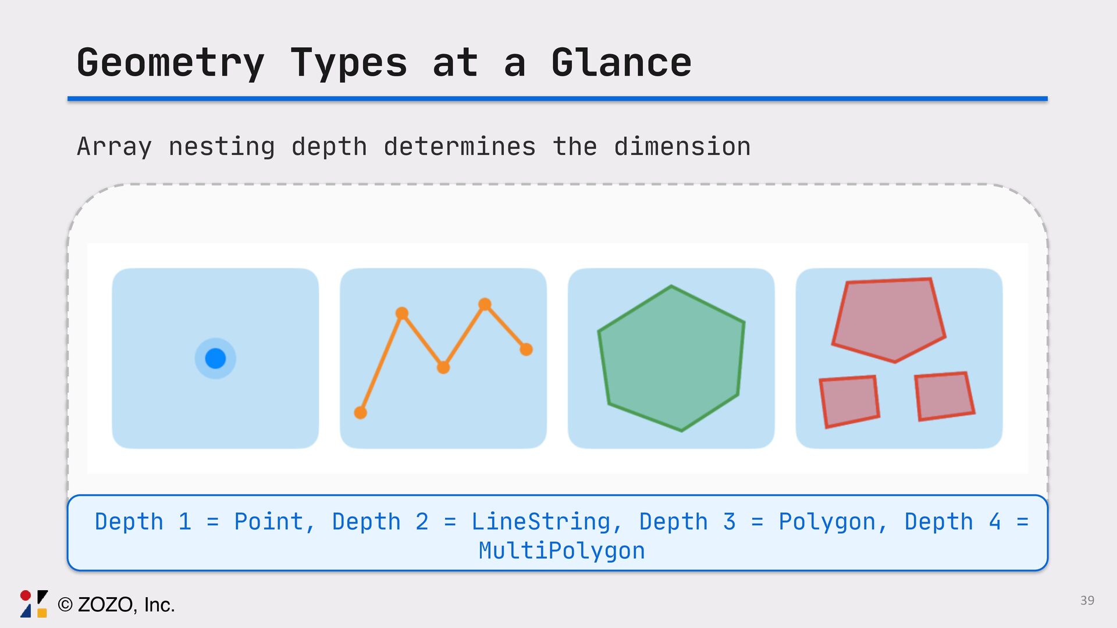Select the red pentagon shape
Image resolution: width=1117 pixels, height=628 pixels.
click(x=888, y=319)
